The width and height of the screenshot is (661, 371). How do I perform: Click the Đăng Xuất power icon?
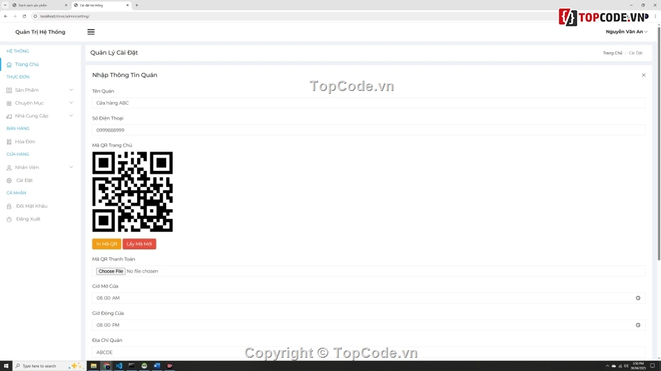pos(9,220)
